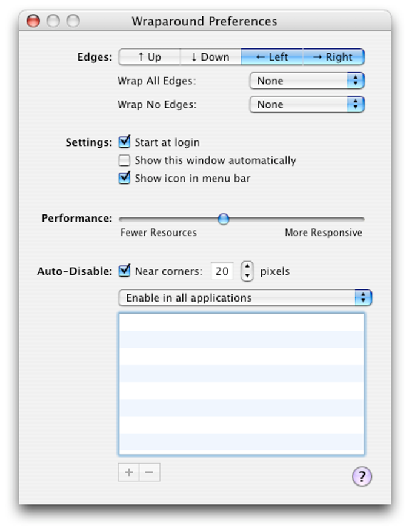The image size is (412, 531).
Task: Expand the Enable in all applications popup
Action: [245, 298]
